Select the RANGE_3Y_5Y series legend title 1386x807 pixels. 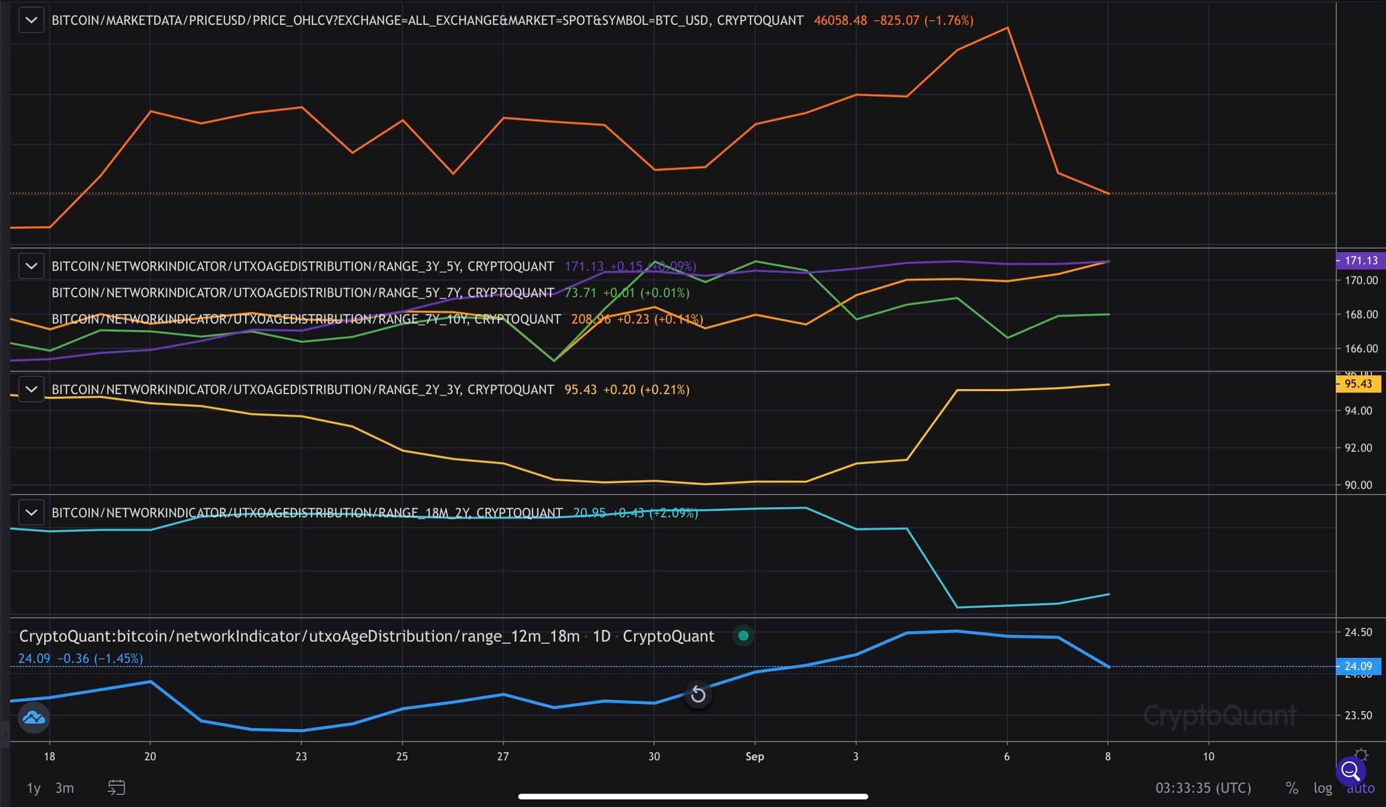(x=303, y=266)
